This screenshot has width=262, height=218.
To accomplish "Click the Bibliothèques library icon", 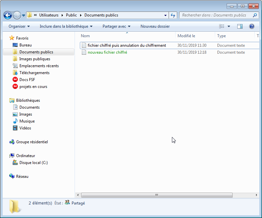I will 12,100.
